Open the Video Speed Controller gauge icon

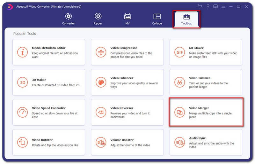[22, 112]
